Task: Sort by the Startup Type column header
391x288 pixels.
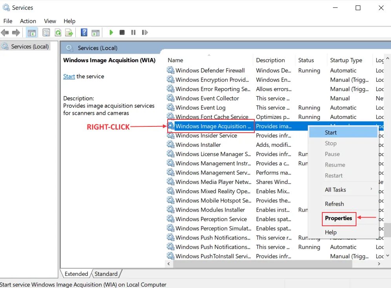Action: coord(350,60)
